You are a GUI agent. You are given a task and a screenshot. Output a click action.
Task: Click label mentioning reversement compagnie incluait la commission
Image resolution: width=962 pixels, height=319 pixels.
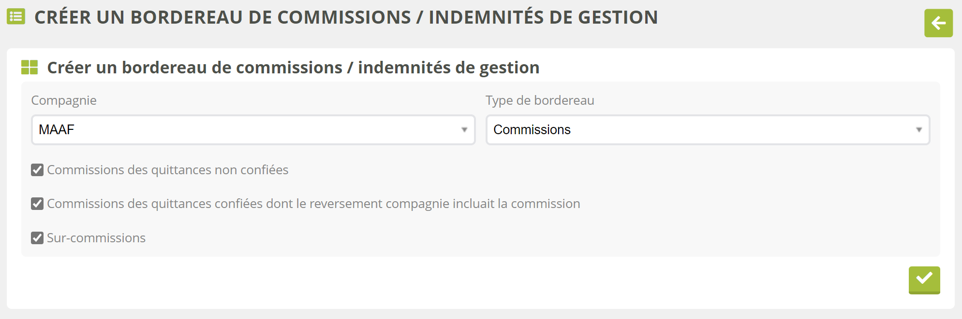click(x=313, y=204)
